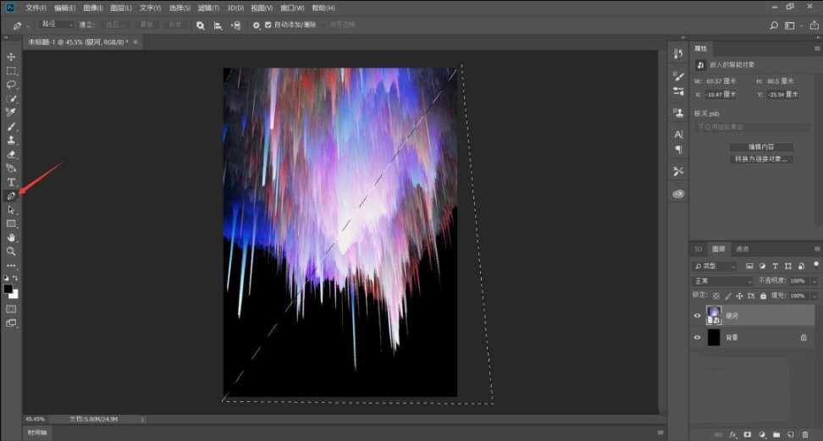Switch to the 通道 channels tab
Viewport: 823px width, 441px height.
pyautogui.click(x=742, y=249)
